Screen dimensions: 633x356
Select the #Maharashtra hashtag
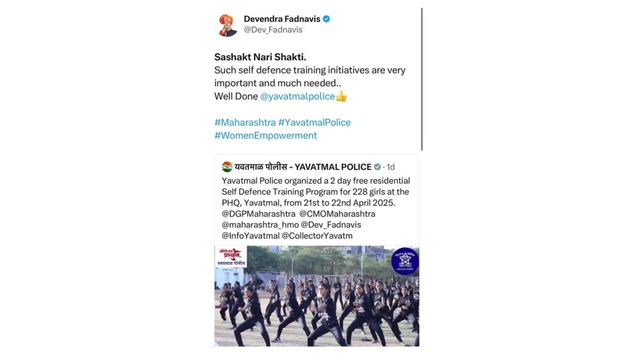[245, 122]
